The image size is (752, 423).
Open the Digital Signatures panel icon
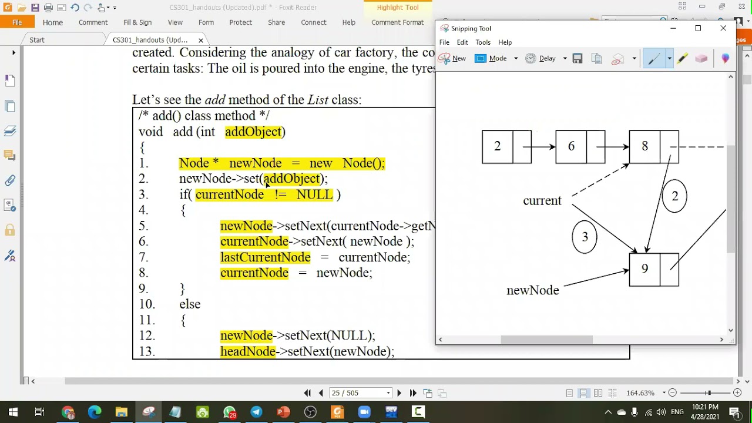click(x=10, y=256)
